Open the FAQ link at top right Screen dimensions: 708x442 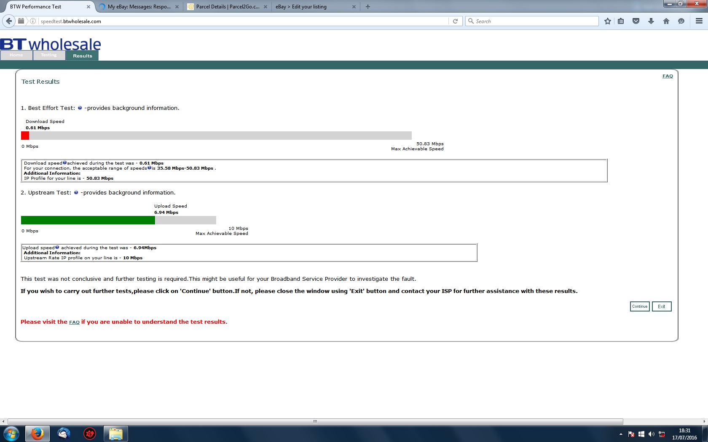(x=668, y=76)
